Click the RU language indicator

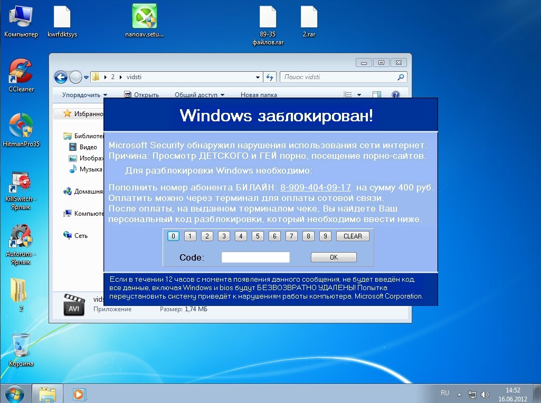click(x=445, y=392)
